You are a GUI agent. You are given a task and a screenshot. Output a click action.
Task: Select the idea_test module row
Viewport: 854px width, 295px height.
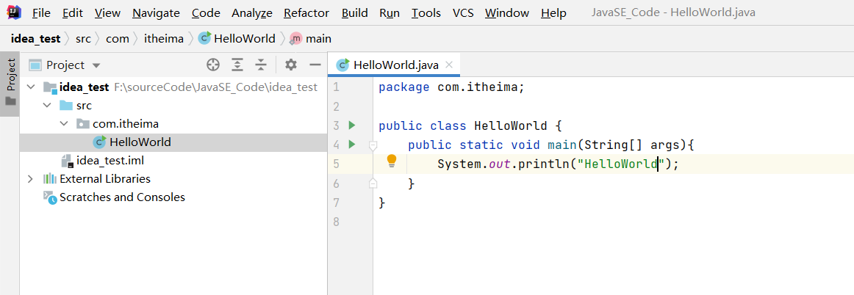173,87
